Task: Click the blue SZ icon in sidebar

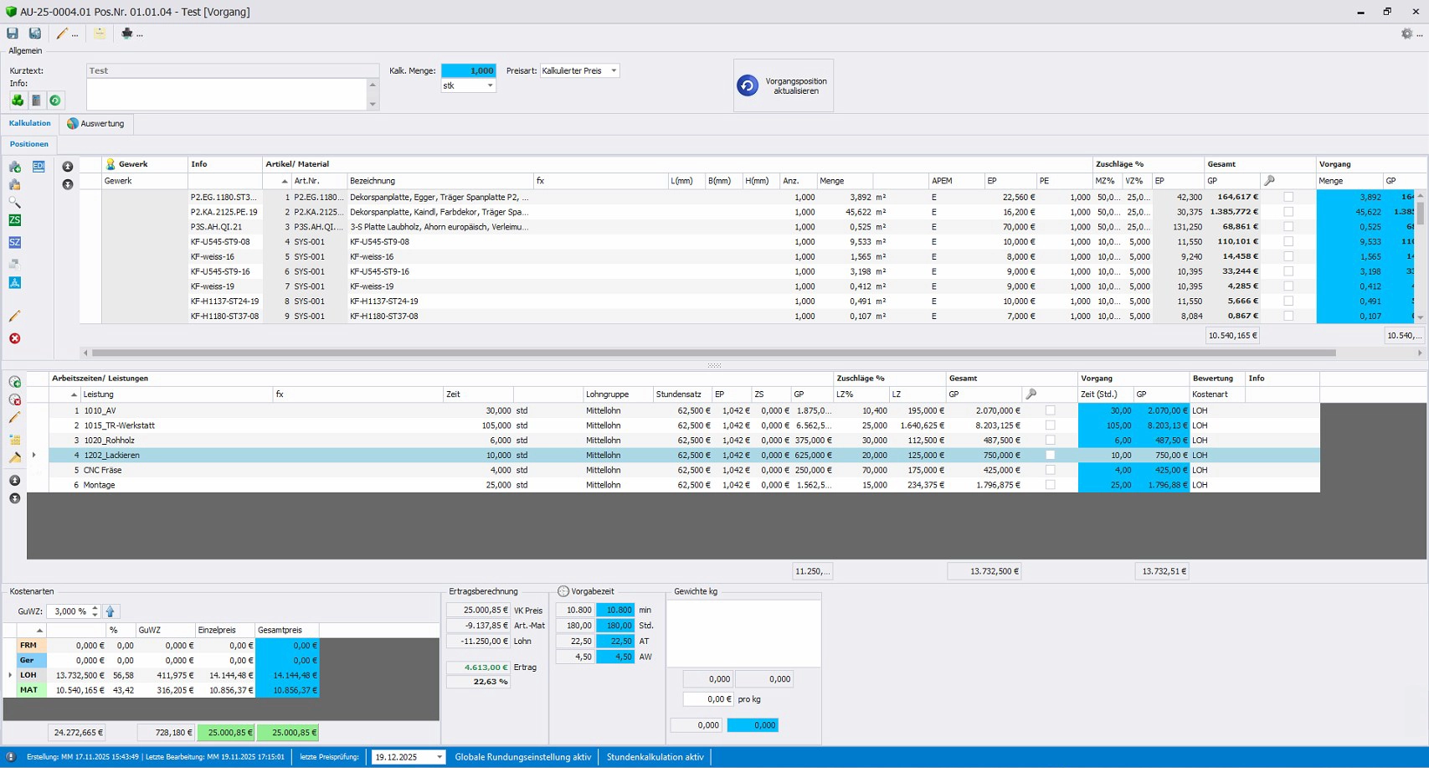Action: [x=14, y=242]
